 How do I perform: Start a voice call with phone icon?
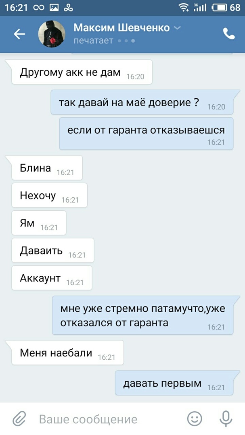click(229, 34)
